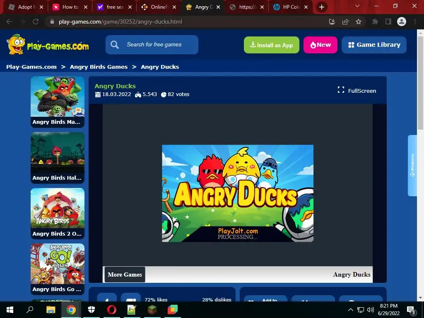This screenshot has height=318, width=424.
Task: Click the volume speaker tray icon
Action: pos(371,310)
